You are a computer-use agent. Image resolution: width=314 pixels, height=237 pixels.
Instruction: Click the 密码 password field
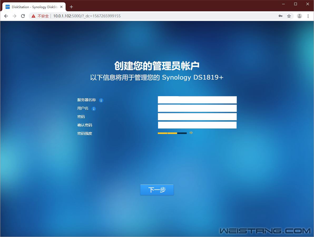197,117
